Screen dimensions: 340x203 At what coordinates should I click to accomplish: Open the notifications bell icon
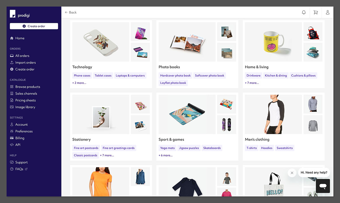tap(303, 12)
